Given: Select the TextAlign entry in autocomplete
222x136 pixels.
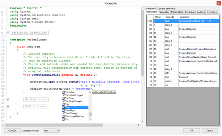Looking at the screenshot, I should point(70,110).
